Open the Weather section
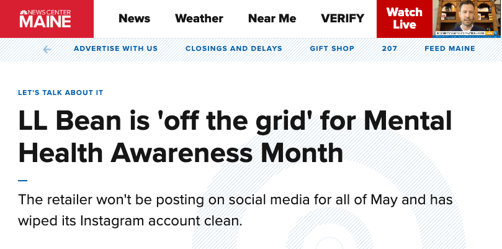Screen dimensions: 502x249 pos(199,19)
